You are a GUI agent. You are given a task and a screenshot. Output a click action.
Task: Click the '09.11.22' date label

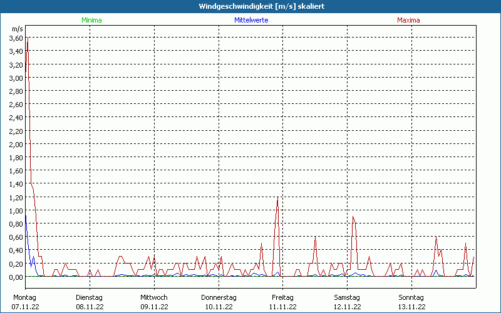tap(154, 307)
